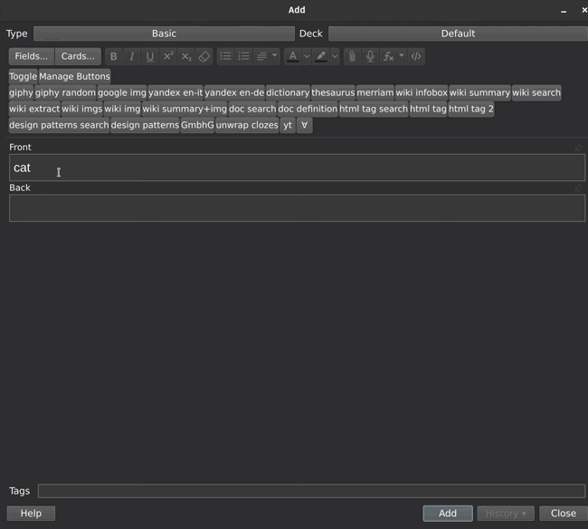Open the text color dropdown arrow

pyautogui.click(x=307, y=56)
